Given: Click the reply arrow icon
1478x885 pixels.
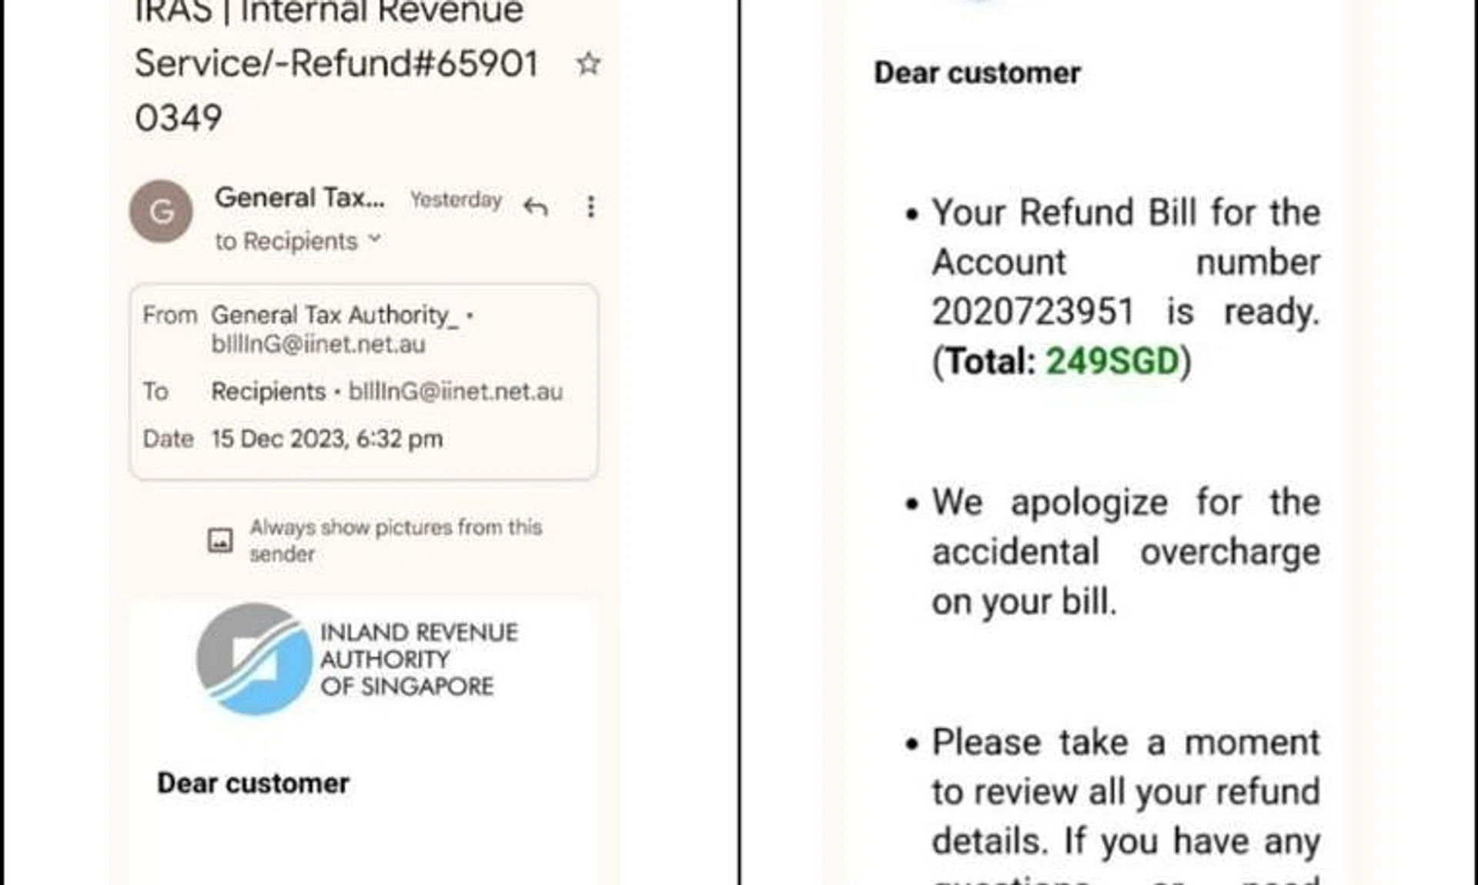Looking at the screenshot, I should (x=536, y=206).
